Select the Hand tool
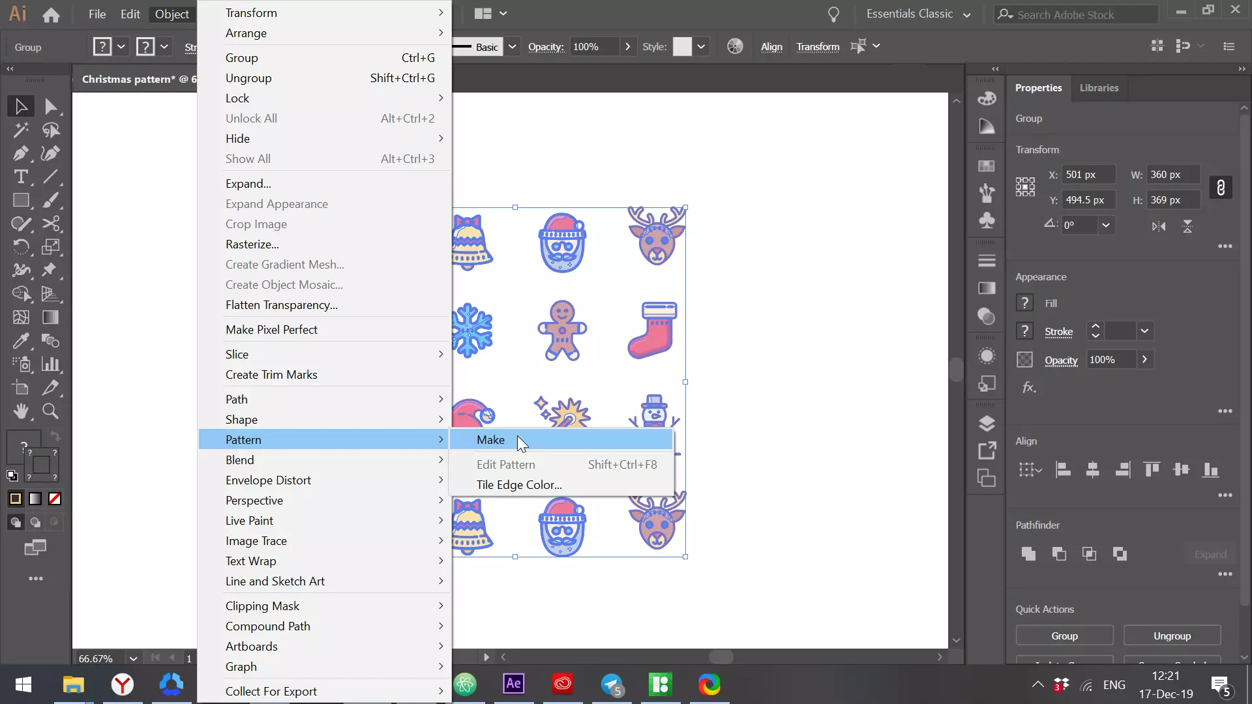Viewport: 1252px width, 704px height. point(21,411)
